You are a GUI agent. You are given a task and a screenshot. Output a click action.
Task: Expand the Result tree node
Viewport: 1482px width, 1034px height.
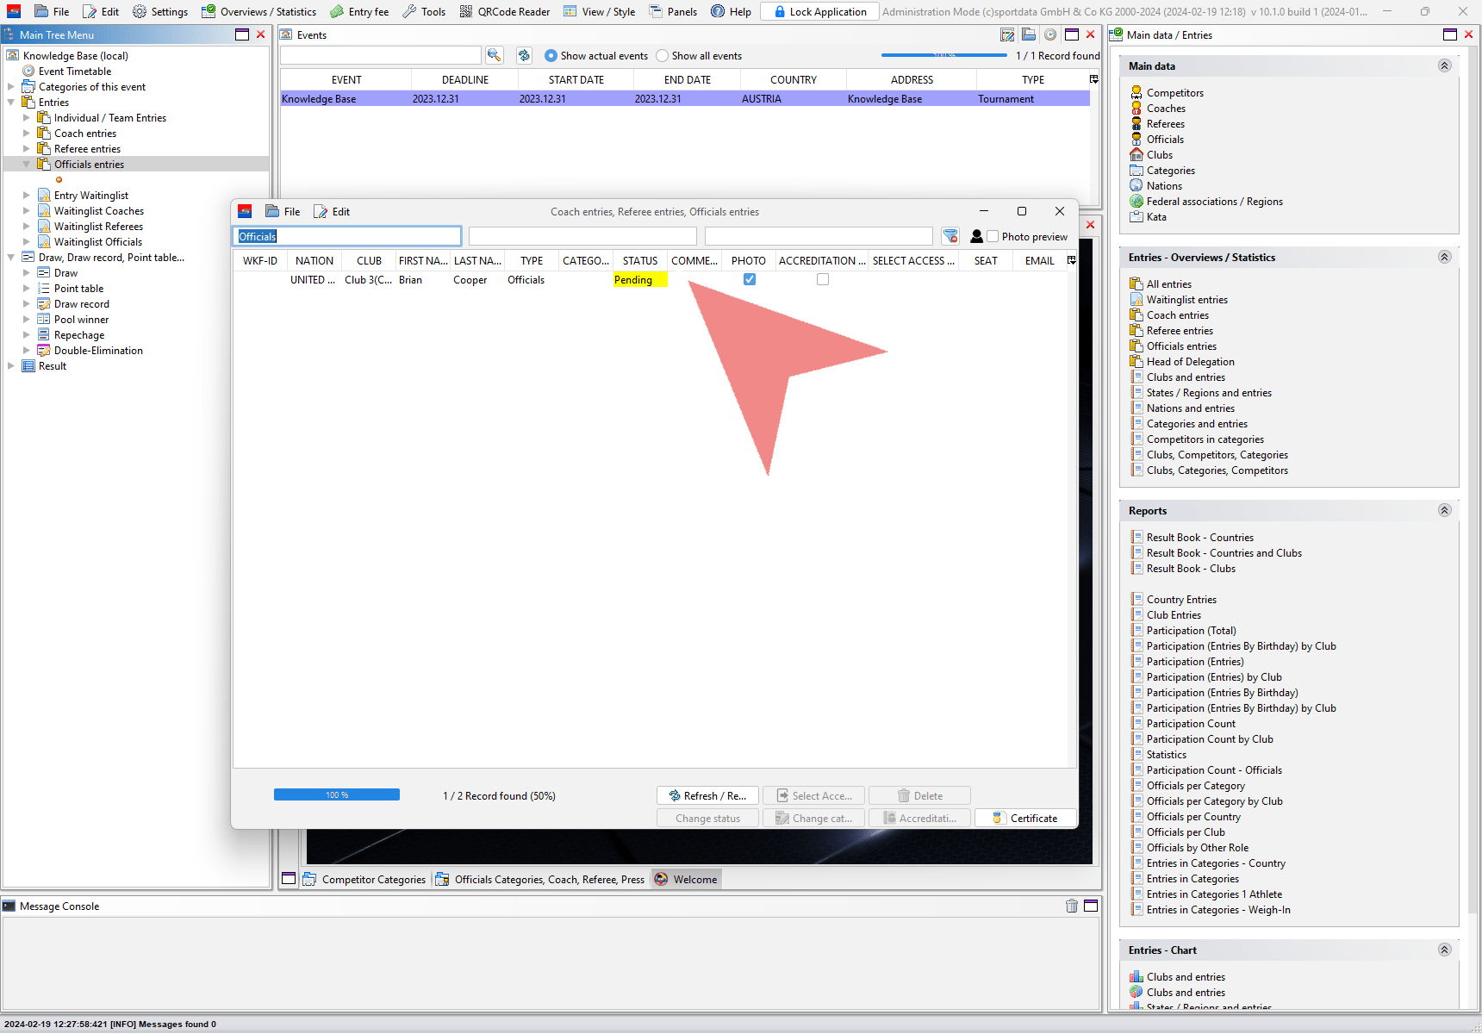tap(11, 366)
